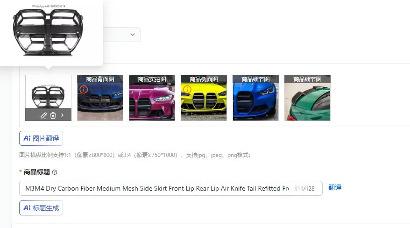Image resolution: width=410 pixels, height=228 pixels.
Task: Delete the main image via trash icon
Action: pos(53,115)
